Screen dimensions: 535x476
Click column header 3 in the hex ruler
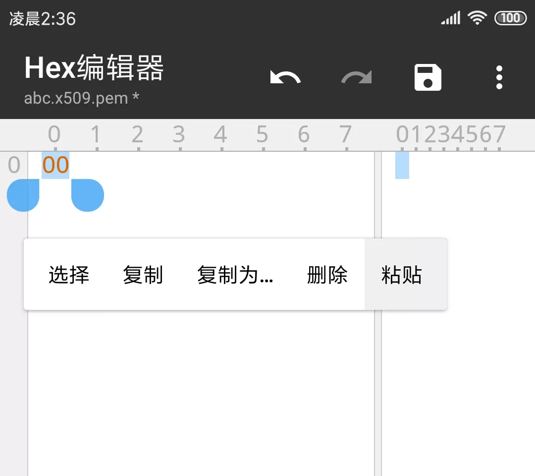tap(179, 134)
